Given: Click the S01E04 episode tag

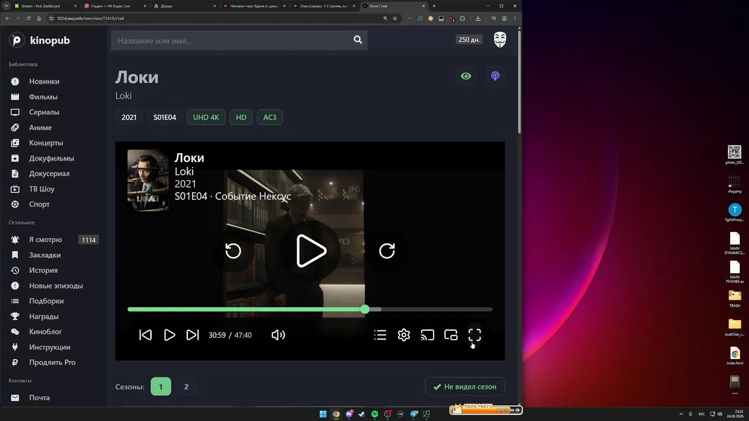Looking at the screenshot, I should click(165, 117).
